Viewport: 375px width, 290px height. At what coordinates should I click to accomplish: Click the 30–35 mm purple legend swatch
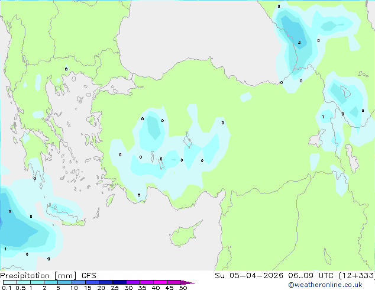pyautogui.click(x=133, y=282)
